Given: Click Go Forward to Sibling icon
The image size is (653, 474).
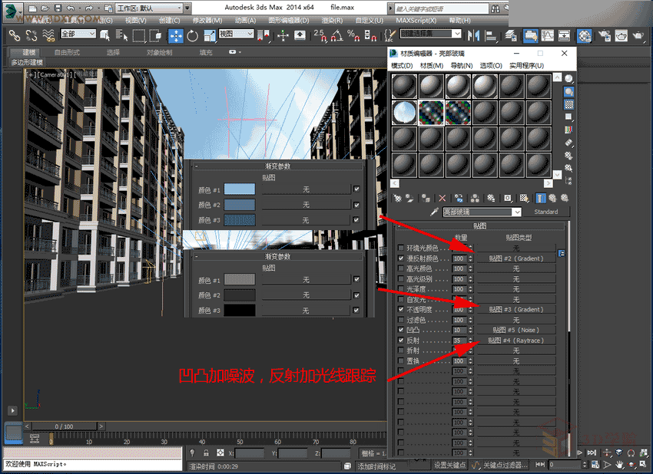Looking at the screenshot, I should coord(565,199).
